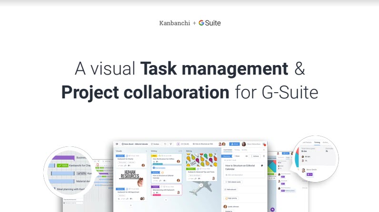This screenshot has height=212, width=379.
Task: Click the 'Demo Board – Editorial Calendar' title
Action: click(135, 144)
